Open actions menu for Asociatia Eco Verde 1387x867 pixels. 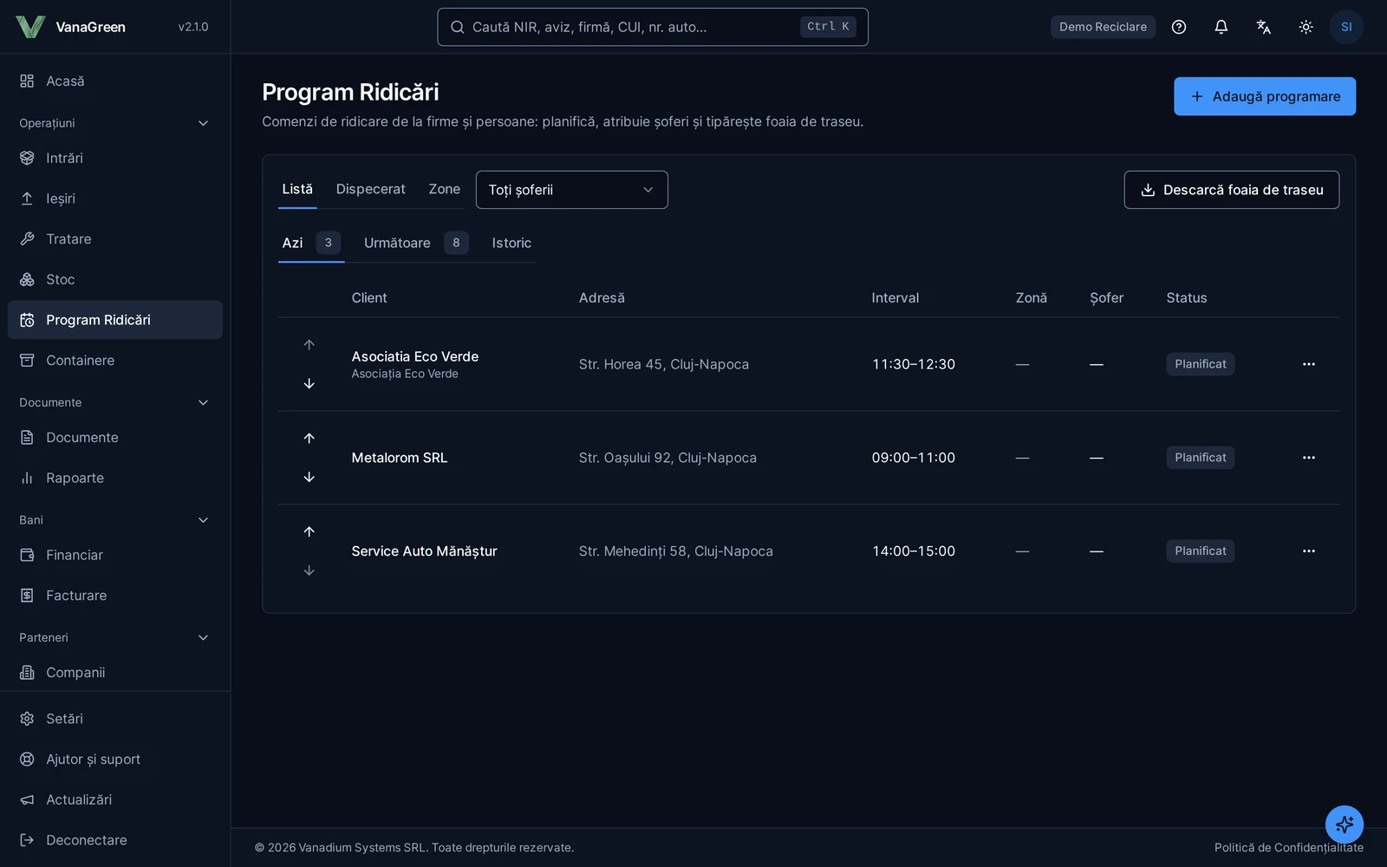point(1309,364)
